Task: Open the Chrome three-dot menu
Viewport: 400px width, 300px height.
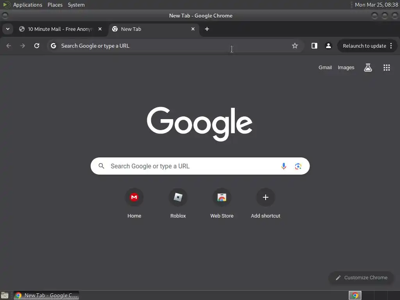Action: [x=391, y=46]
